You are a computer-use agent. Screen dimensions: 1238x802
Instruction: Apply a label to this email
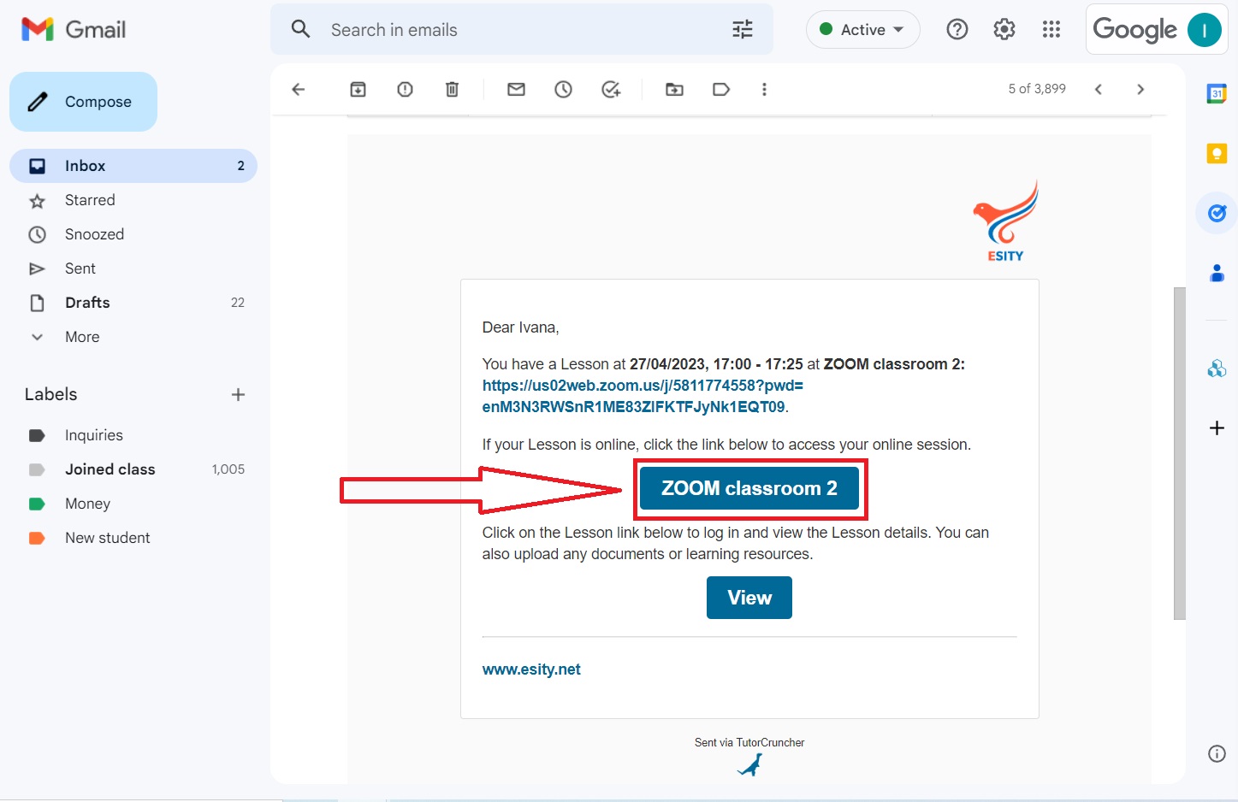click(x=721, y=89)
